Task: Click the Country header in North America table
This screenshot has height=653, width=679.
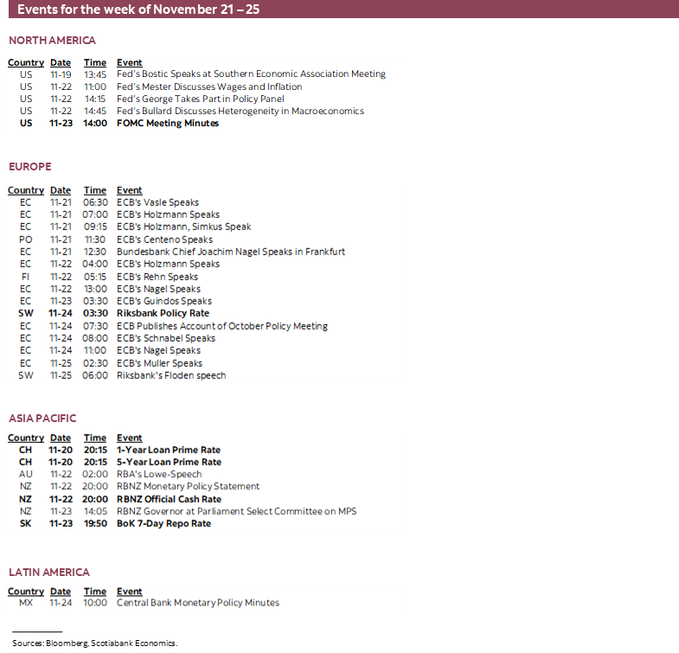Action: point(26,63)
